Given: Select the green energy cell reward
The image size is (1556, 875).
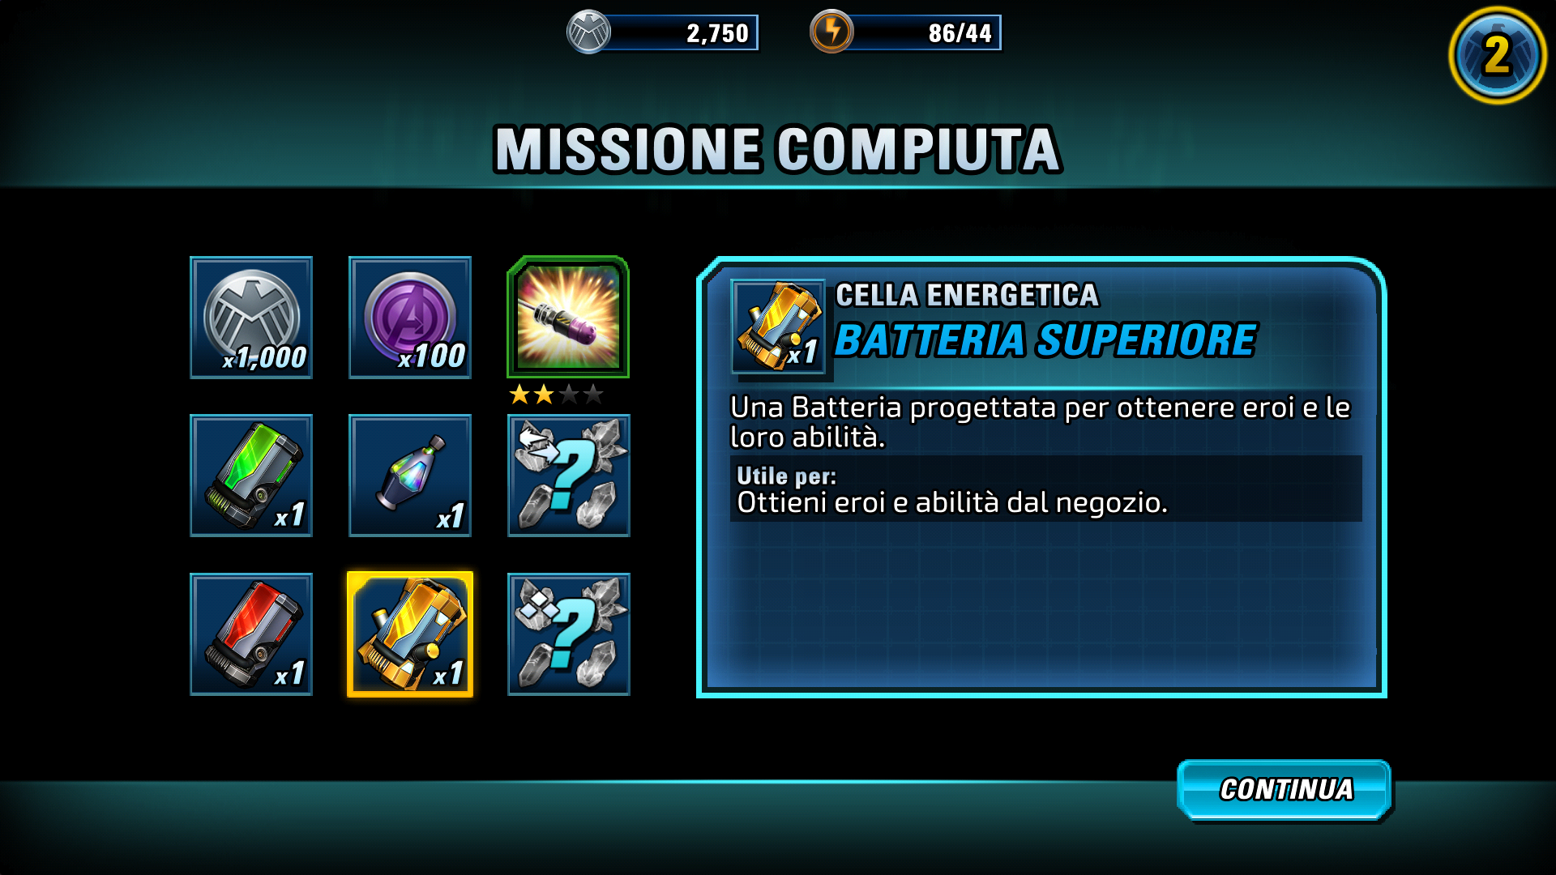Looking at the screenshot, I should coord(251,476).
